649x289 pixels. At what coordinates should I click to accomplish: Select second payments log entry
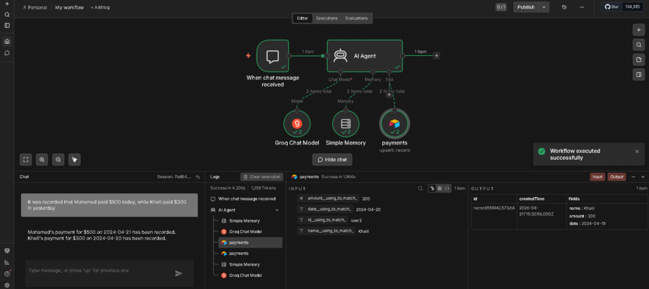250,254
